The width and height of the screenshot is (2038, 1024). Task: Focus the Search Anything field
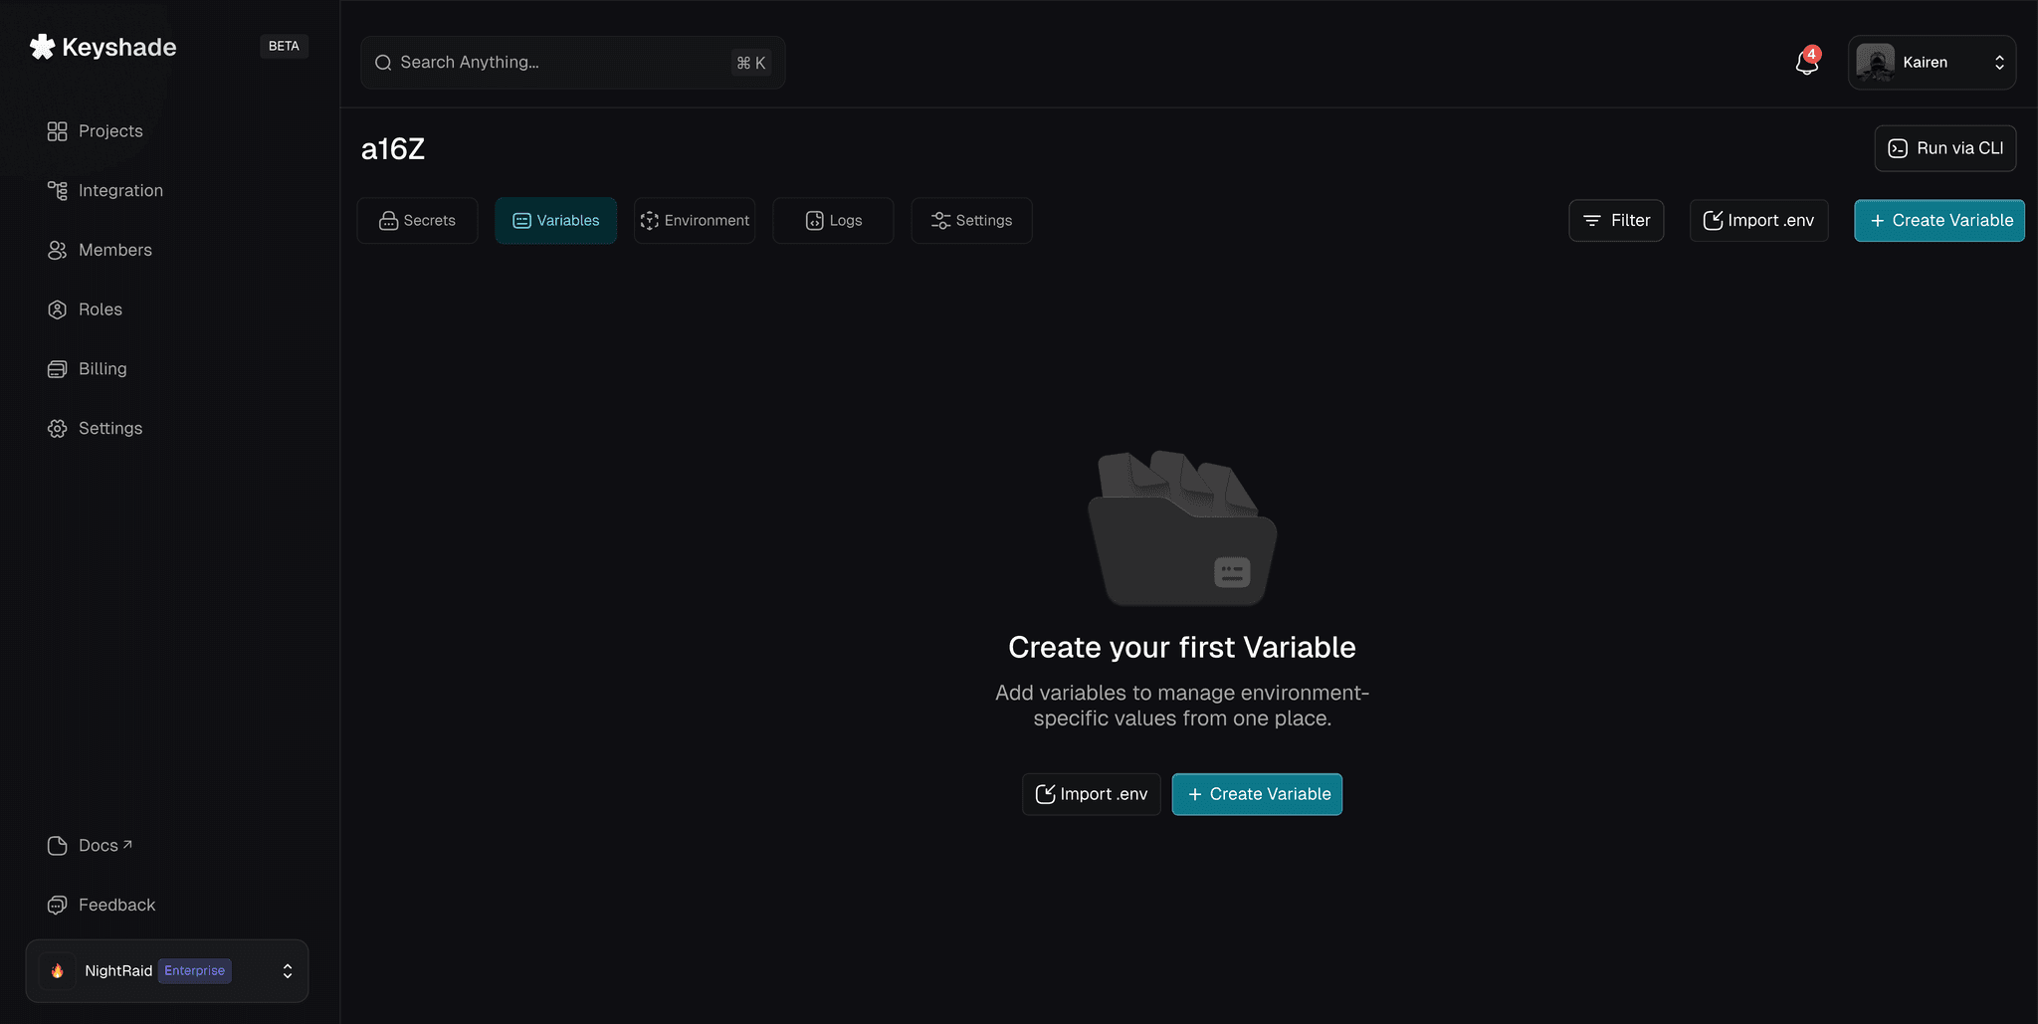[572, 63]
